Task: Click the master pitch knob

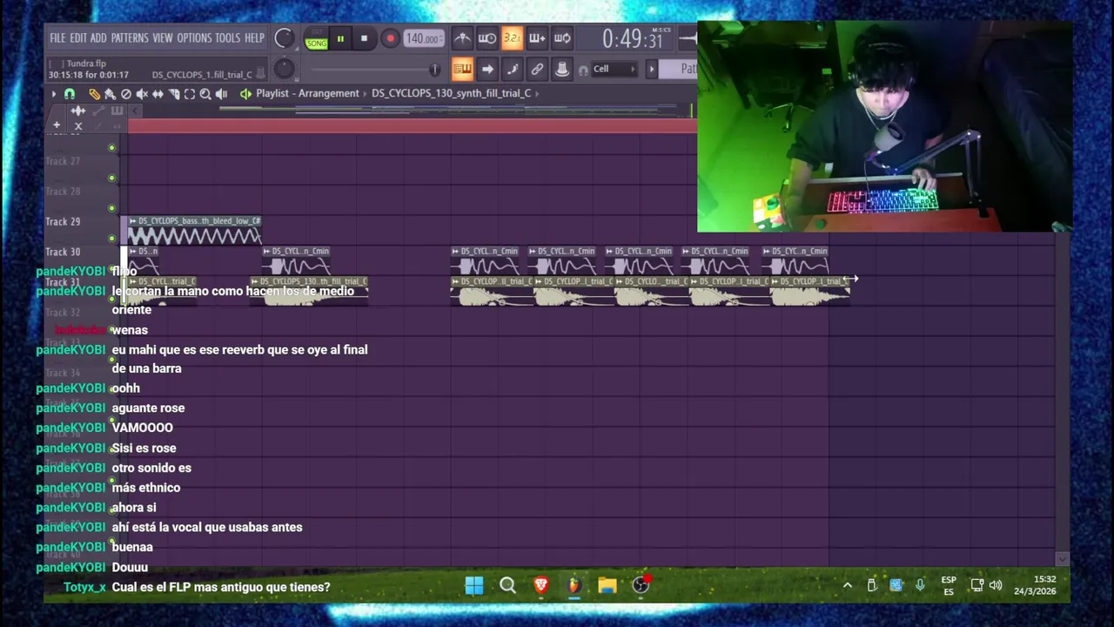Action: 284,69
